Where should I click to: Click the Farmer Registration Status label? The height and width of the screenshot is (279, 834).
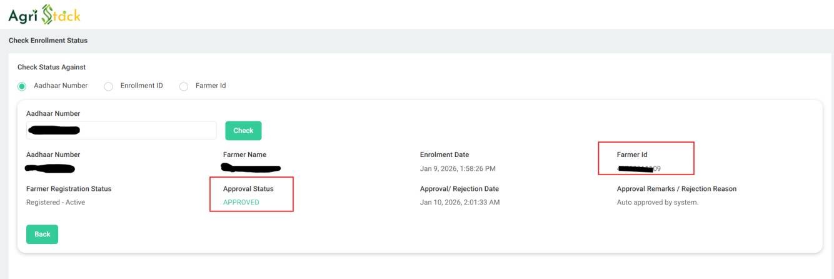click(69, 188)
